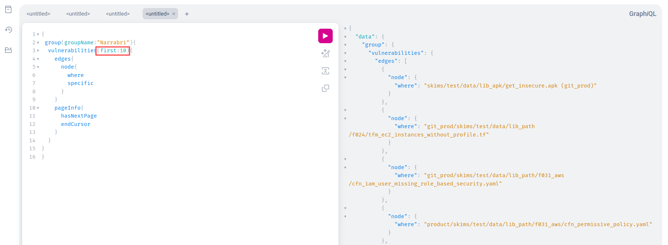
Task: Click the hasNextPage field in the query
Action: [79, 116]
